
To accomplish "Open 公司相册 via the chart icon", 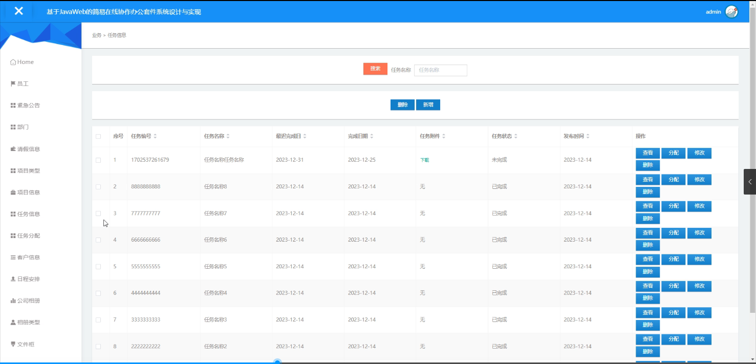I will [x=13, y=301].
